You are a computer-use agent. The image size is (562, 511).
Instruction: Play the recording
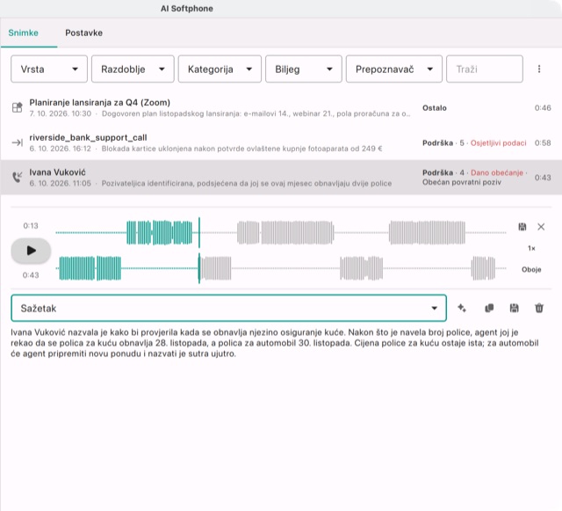32,251
